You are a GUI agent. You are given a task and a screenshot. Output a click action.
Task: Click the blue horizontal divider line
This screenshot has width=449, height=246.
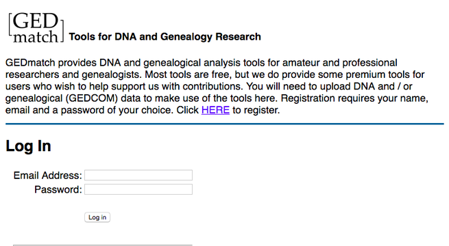click(x=225, y=124)
